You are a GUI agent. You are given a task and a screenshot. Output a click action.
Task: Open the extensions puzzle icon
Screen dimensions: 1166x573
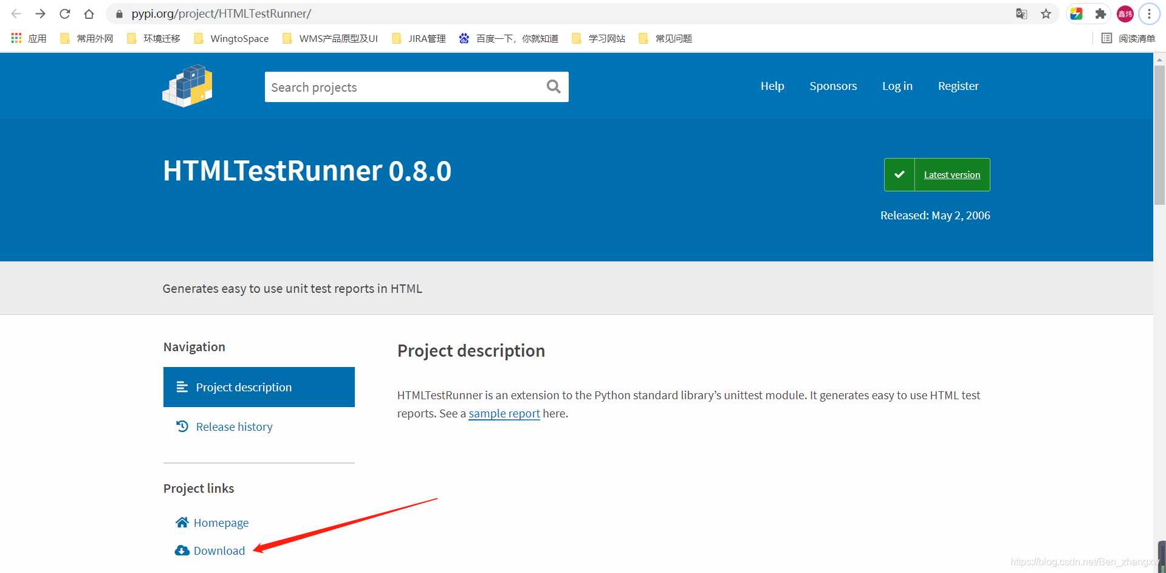point(1100,13)
